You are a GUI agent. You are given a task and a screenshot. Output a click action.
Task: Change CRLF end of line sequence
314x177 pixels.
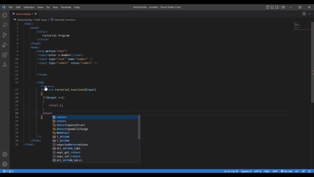(267, 171)
